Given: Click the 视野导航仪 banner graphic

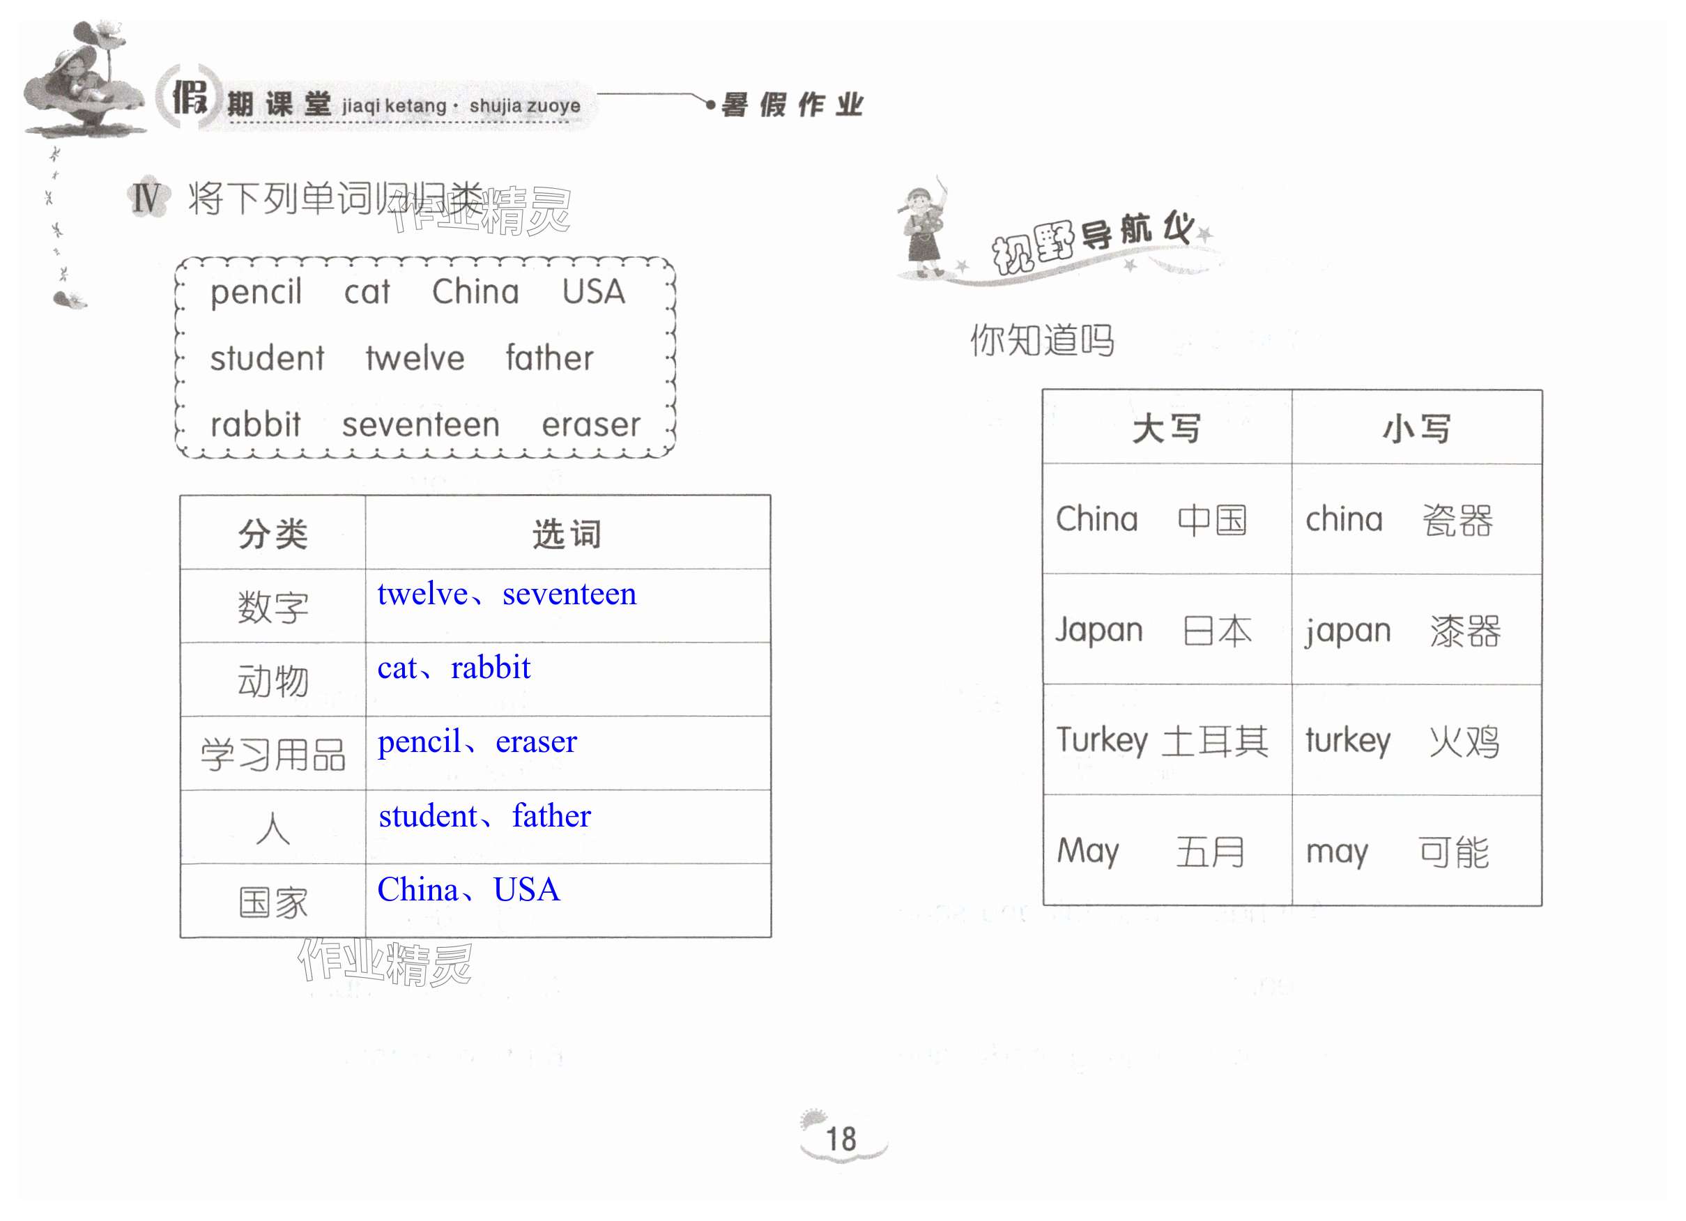Looking at the screenshot, I should 1093,242.
